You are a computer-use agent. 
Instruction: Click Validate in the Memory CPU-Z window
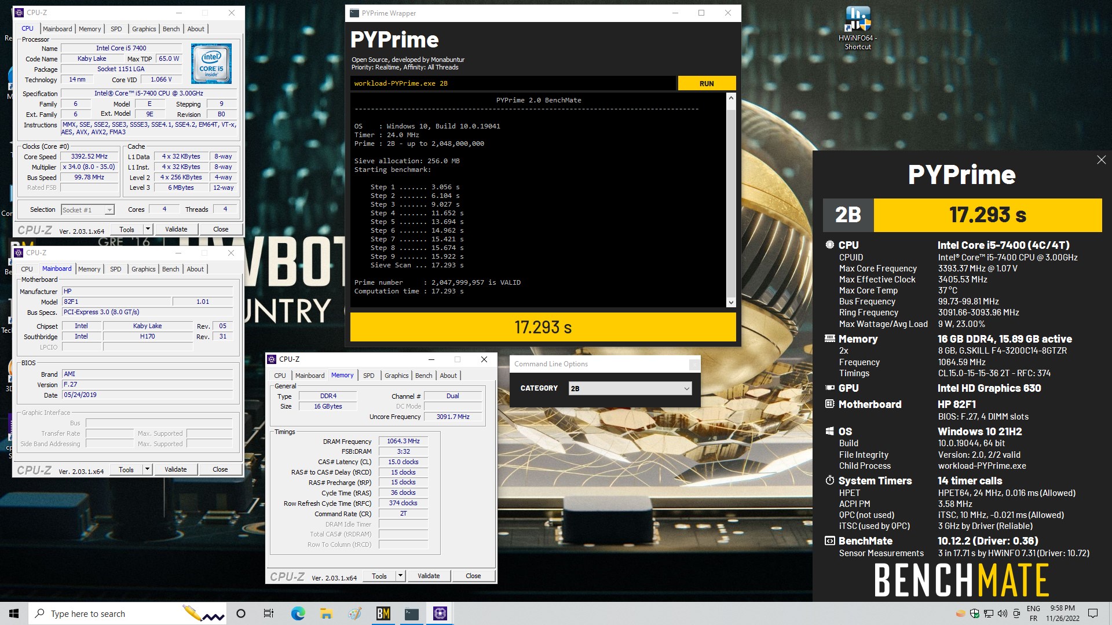tap(429, 576)
